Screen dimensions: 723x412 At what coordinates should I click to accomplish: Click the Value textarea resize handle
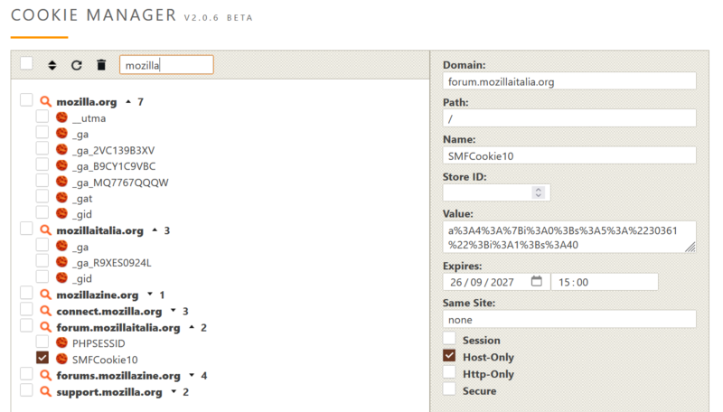tap(690, 248)
